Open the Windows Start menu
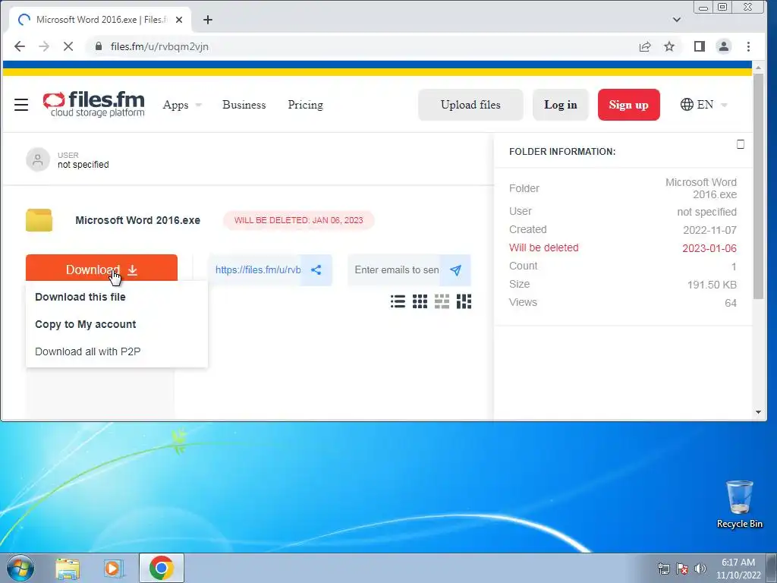Viewport: 777px width, 583px height. (x=20, y=568)
